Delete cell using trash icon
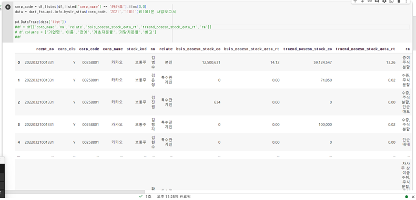Viewport: 416px width, 200px height. [399, 1]
